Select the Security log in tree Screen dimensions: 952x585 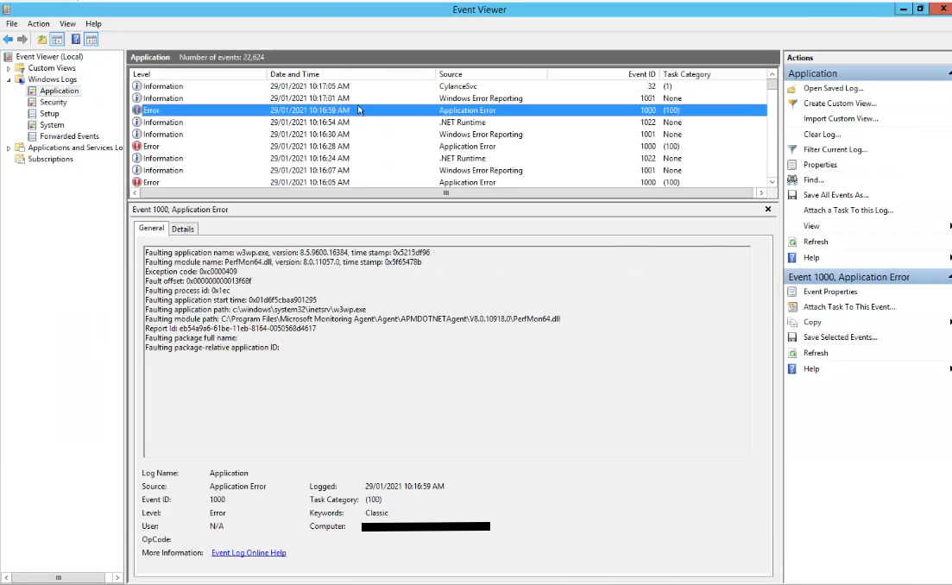(53, 102)
